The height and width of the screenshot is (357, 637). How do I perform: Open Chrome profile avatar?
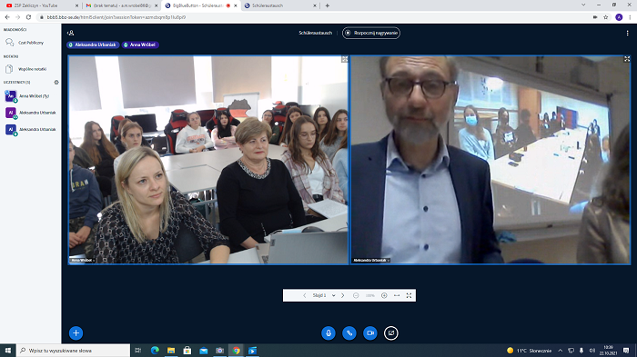(619, 17)
